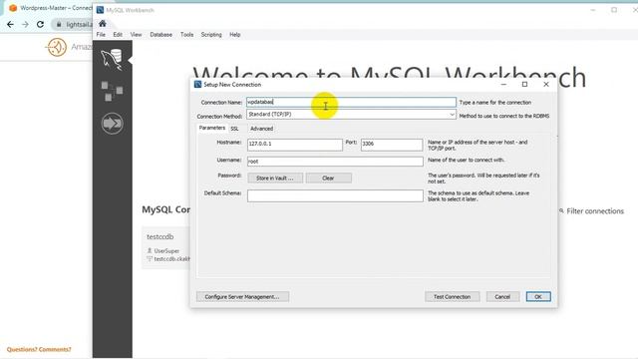
Task: Click the browser forward arrow
Action: 25,24
